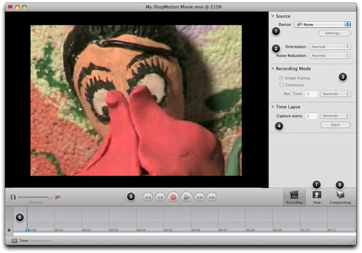Click the filmstrip icon left of Overlay slider
Screen dimensions: 362x253
[x=13, y=198]
